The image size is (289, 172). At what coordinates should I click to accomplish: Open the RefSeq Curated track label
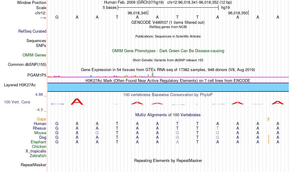(x=32, y=31)
